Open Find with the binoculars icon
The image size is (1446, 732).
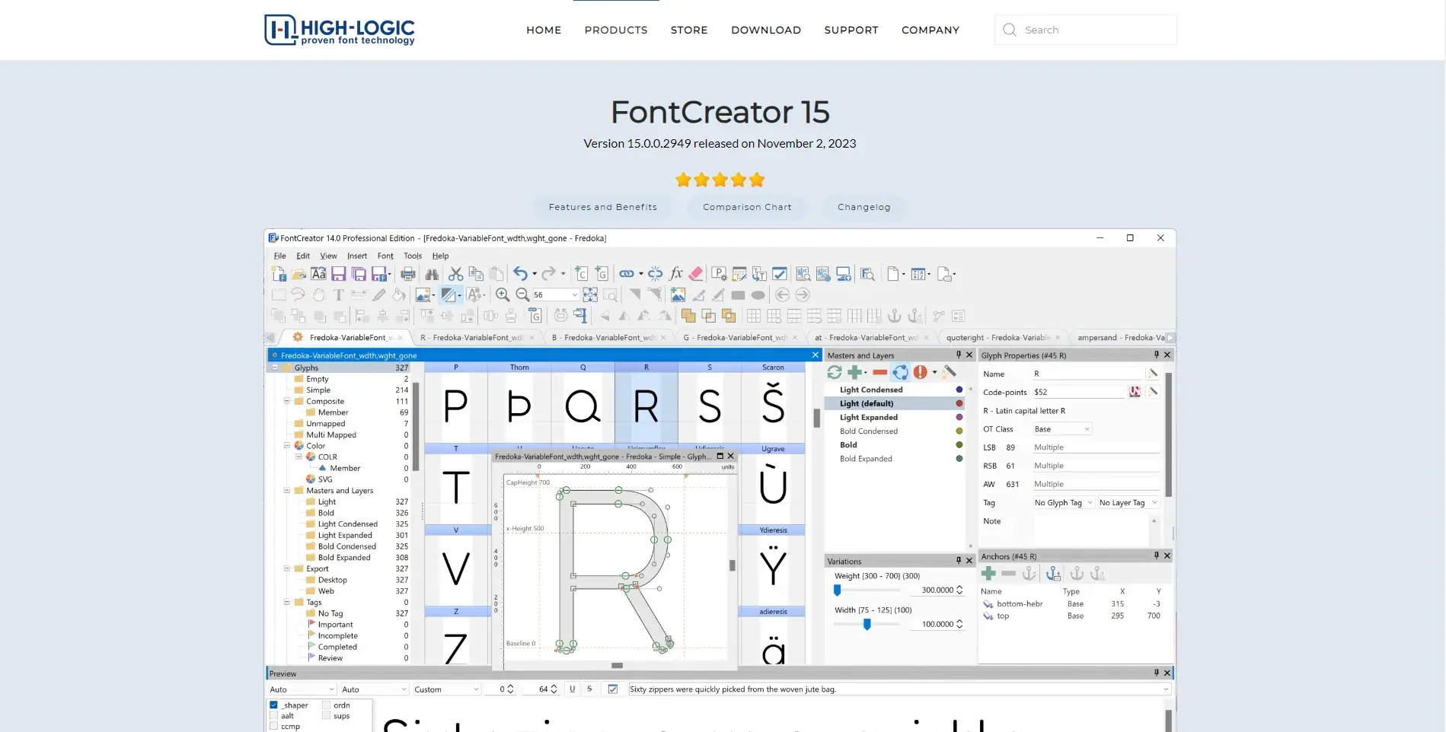(x=432, y=274)
